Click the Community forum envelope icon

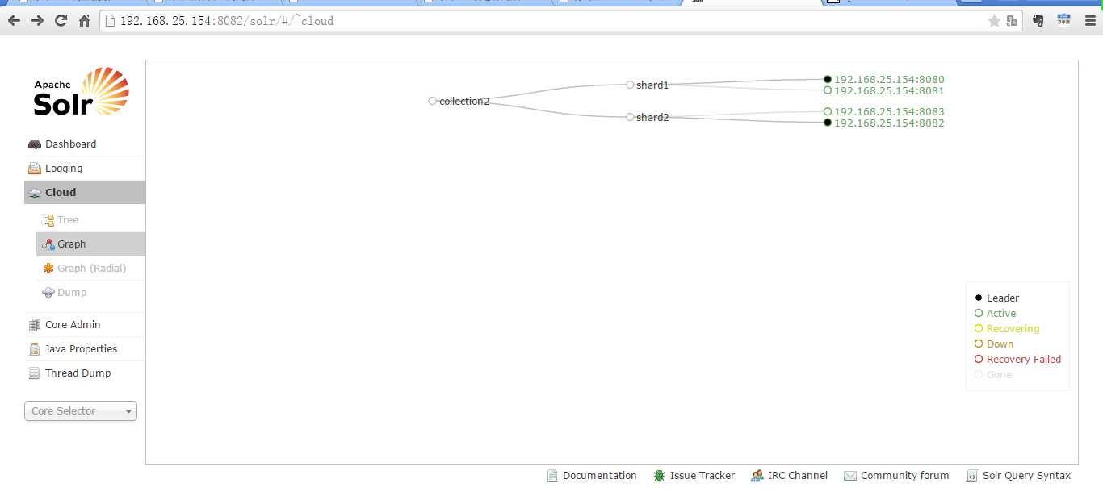(850, 476)
